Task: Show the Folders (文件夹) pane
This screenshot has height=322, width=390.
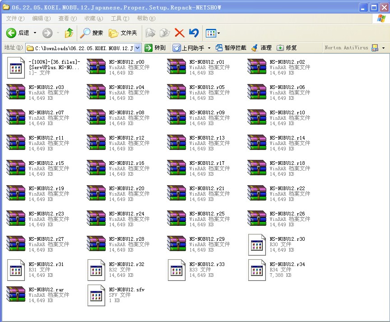Action: pyautogui.click(x=123, y=33)
